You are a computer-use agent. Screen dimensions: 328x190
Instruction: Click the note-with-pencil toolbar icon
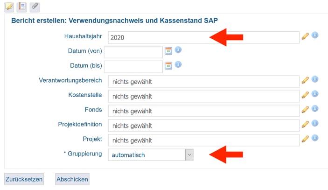pyautogui.click(x=8, y=6)
